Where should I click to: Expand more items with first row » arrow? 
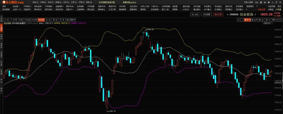click(x=257, y=6)
